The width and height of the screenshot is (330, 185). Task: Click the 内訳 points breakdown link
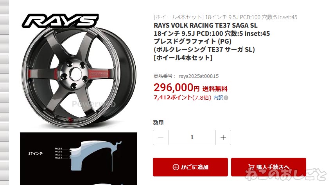(218, 97)
